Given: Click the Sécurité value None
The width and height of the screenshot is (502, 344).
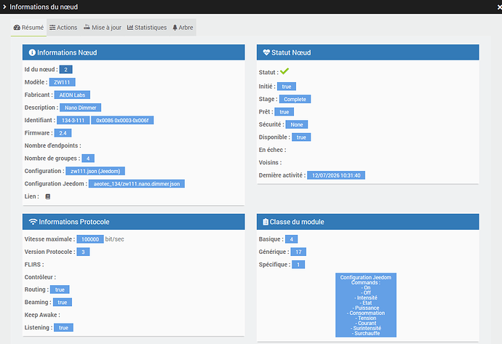Looking at the screenshot, I should (297, 124).
